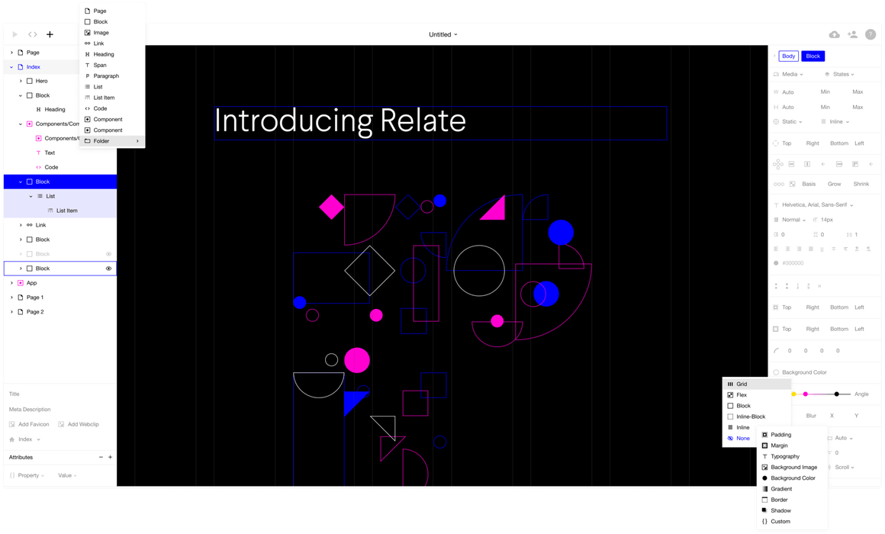Click the play preview icon in top toolbar

pyautogui.click(x=14, y=34)
